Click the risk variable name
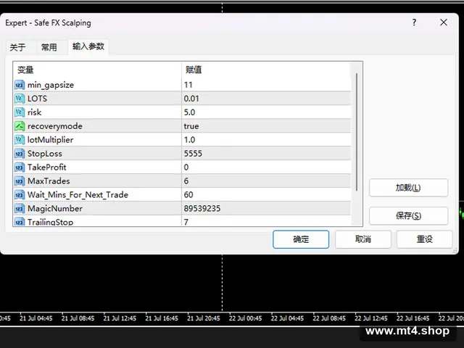 tap(34, 112)
